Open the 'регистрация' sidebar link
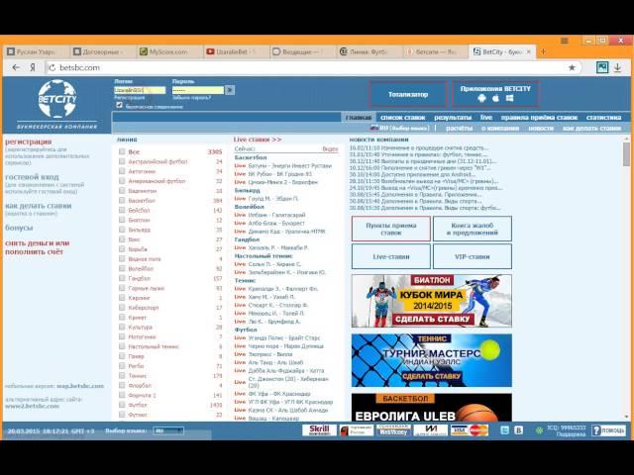The width and height of the screenshot is (634, 475). (x=29, y=142)
